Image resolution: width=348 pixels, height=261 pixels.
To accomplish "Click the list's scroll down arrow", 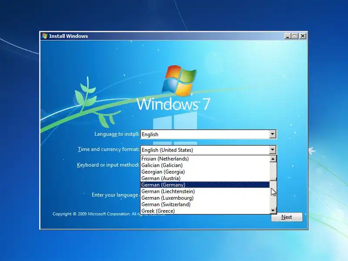I will 273,211.
